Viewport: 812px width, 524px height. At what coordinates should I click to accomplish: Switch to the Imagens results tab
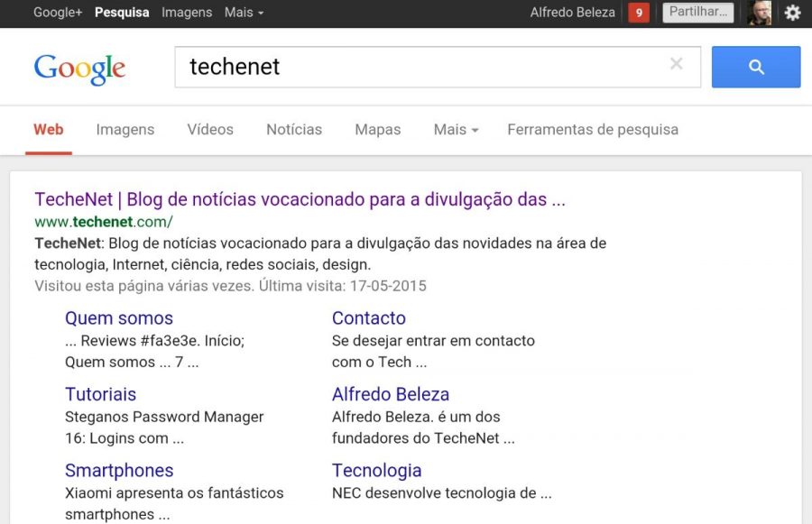tap(125, 129)
